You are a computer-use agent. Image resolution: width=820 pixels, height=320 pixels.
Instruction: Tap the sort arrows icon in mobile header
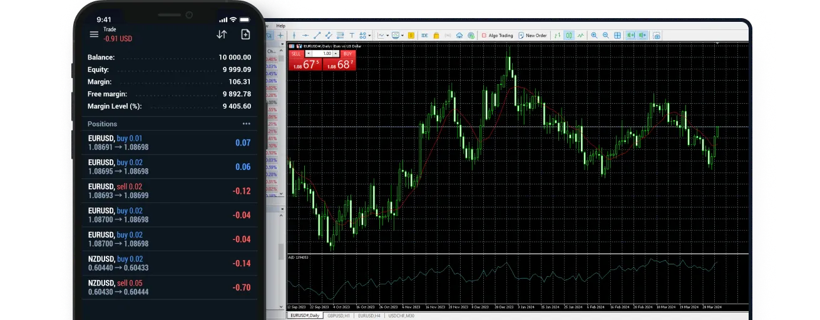222,34
